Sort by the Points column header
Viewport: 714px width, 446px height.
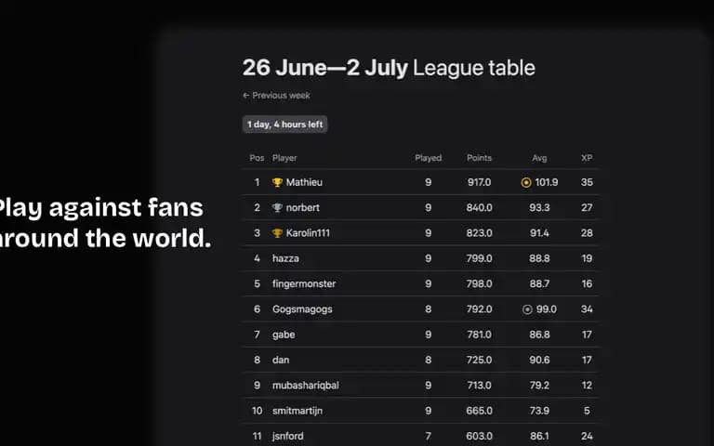pos(479,158)
